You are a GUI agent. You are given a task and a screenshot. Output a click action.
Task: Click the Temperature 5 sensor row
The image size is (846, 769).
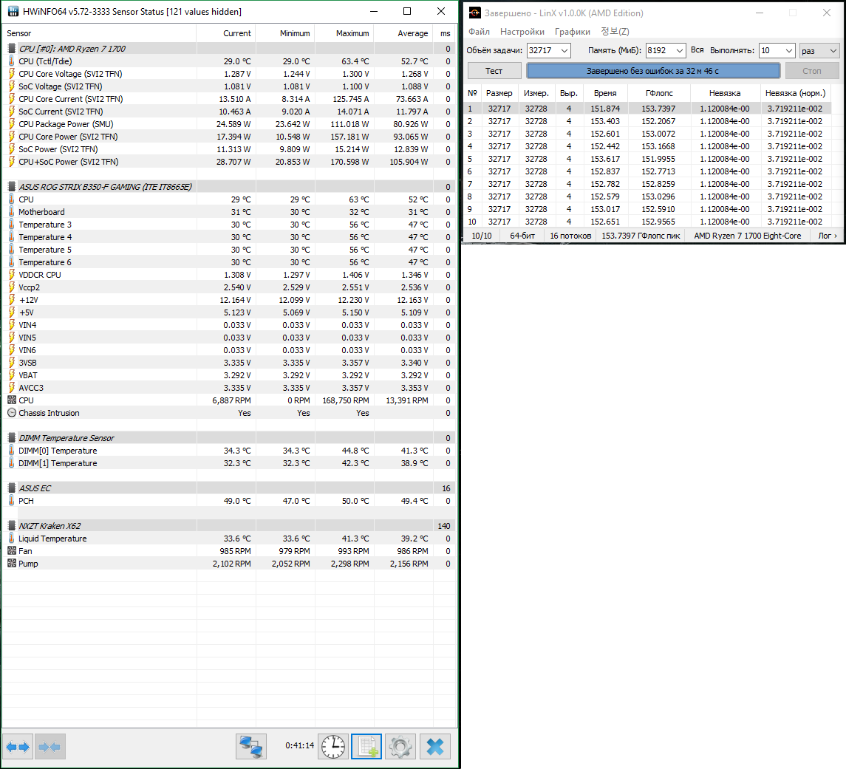229,250
